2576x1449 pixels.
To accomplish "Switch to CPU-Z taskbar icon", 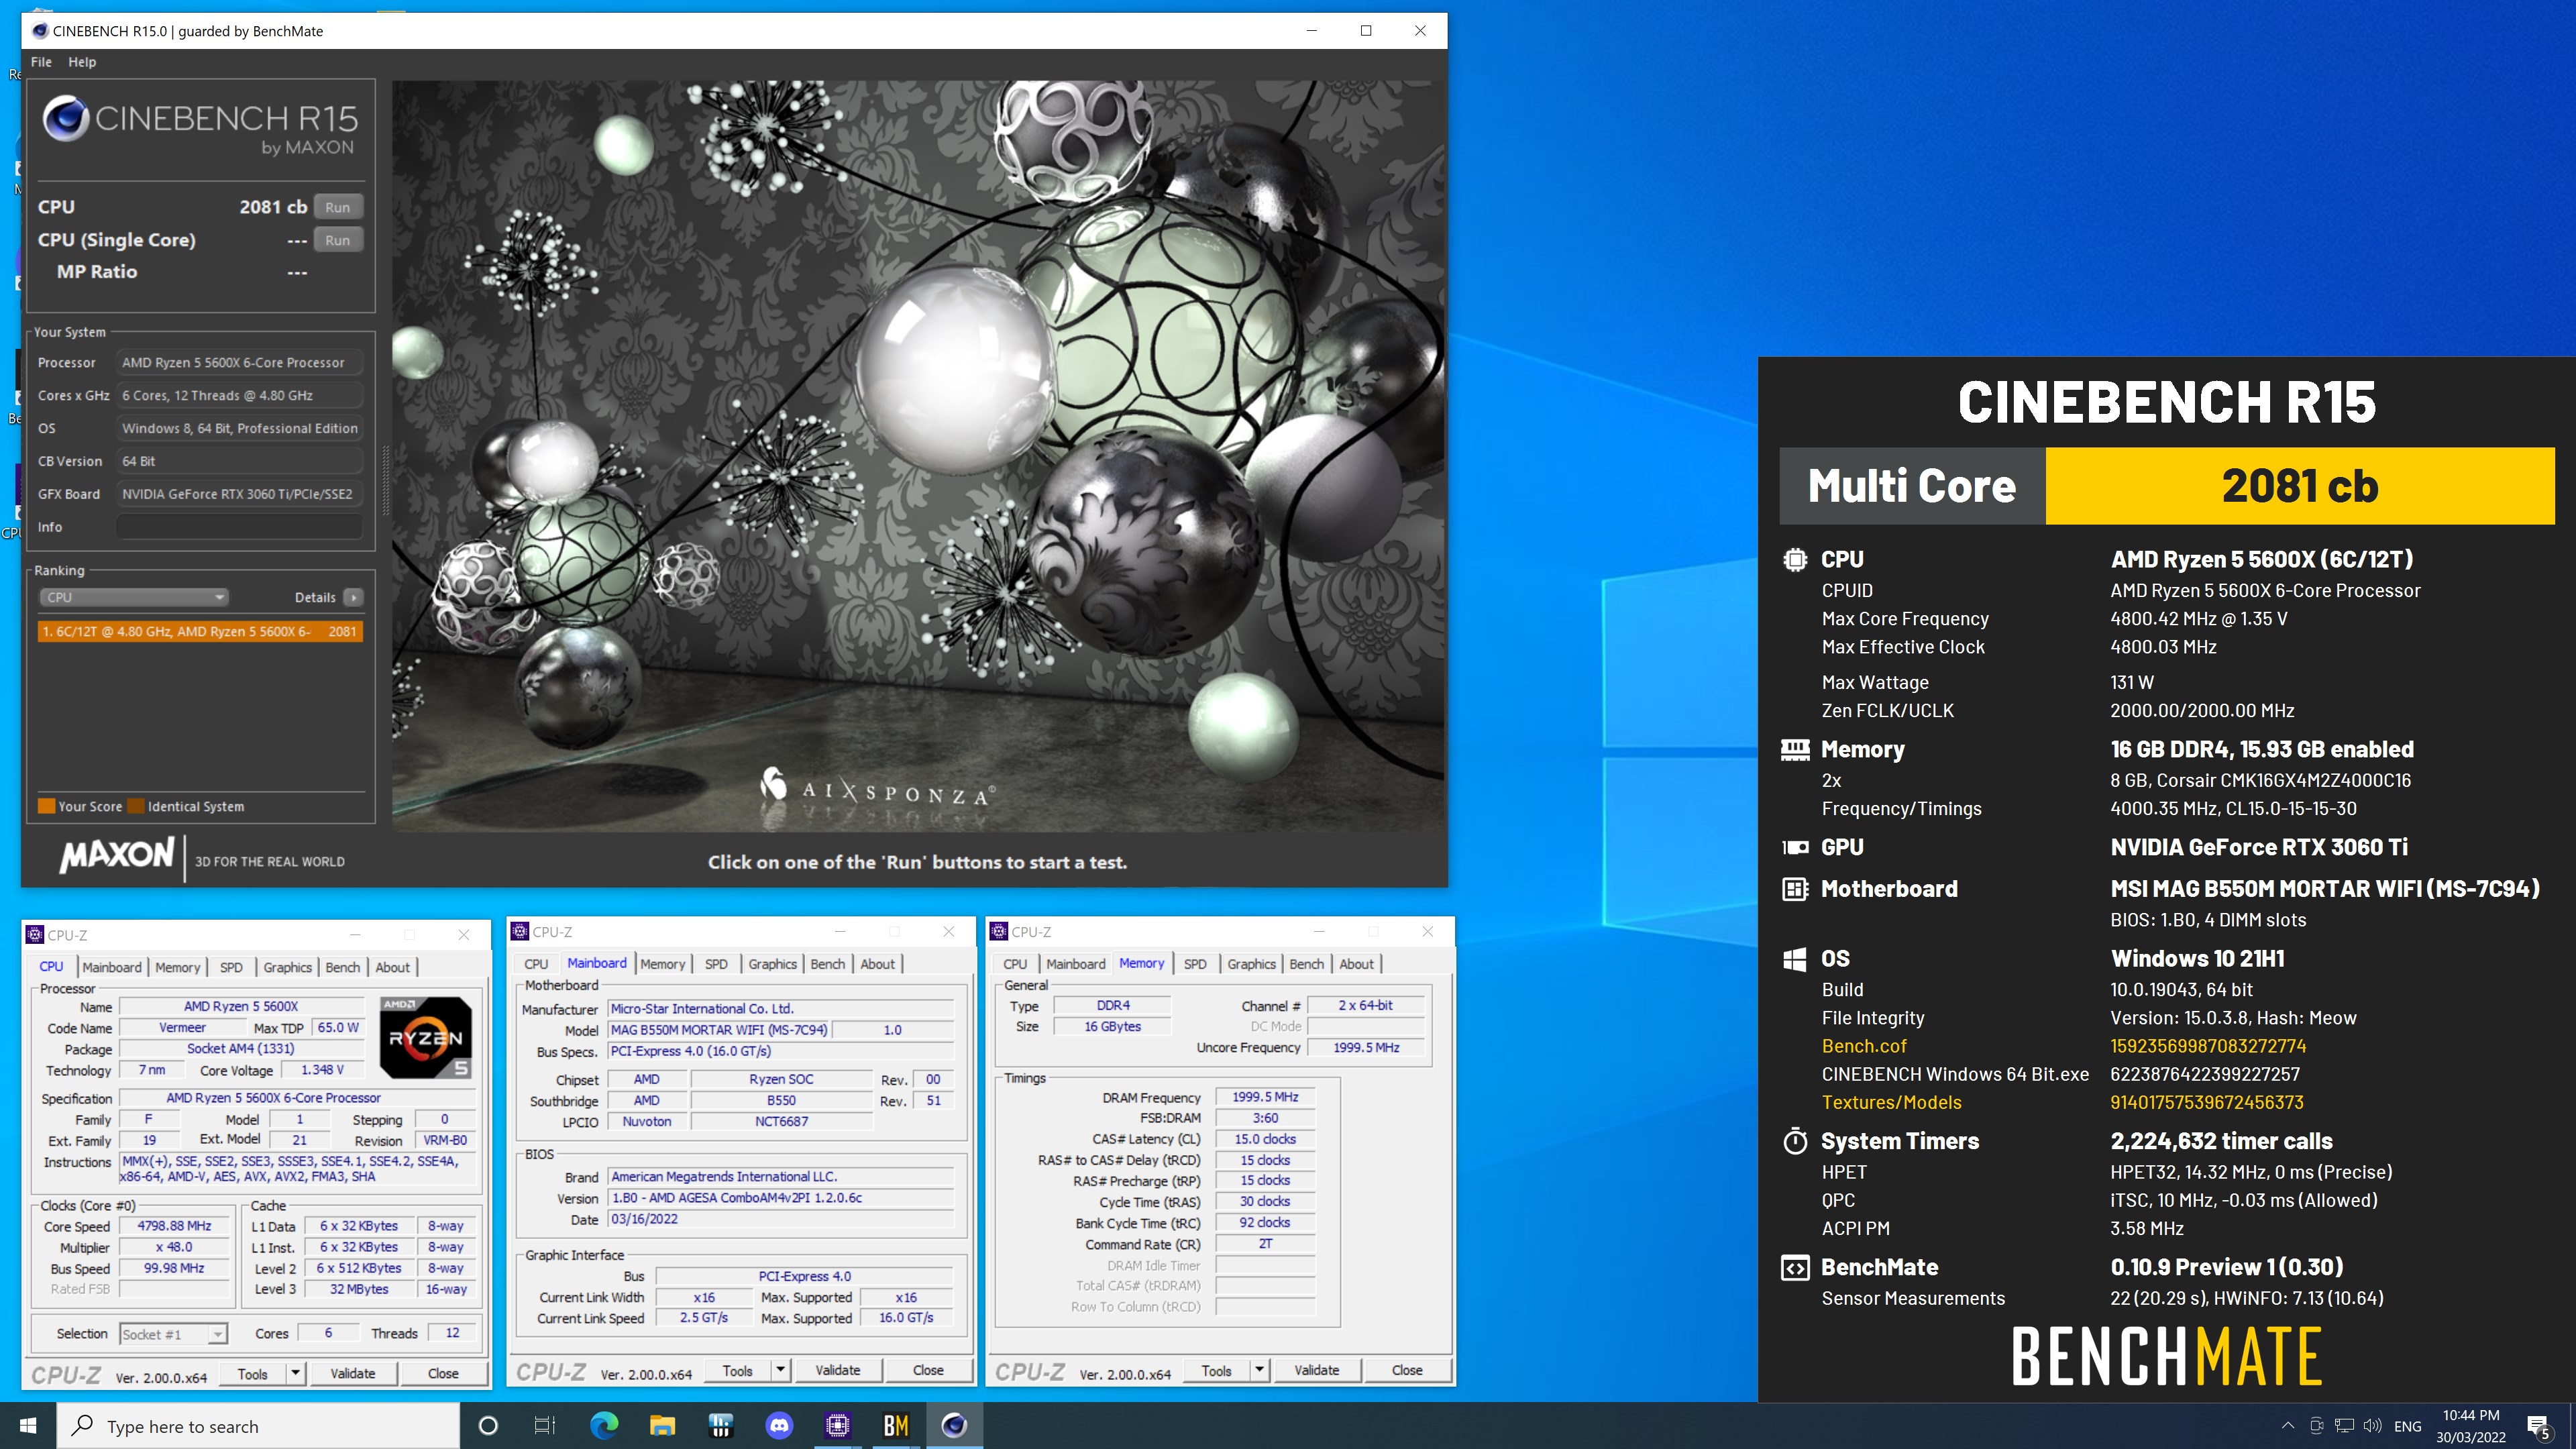I will [x=837, y=1426].
